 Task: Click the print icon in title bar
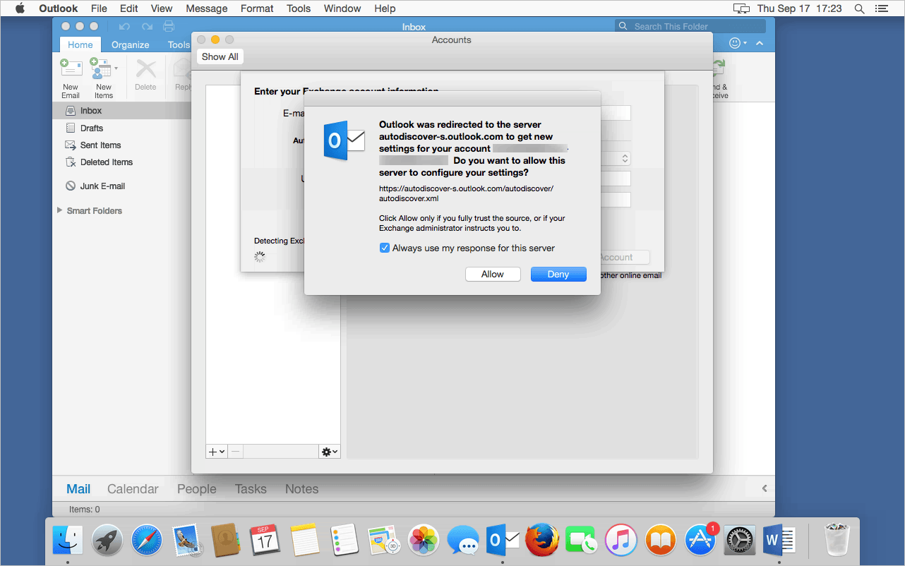(x=169, y=27)
